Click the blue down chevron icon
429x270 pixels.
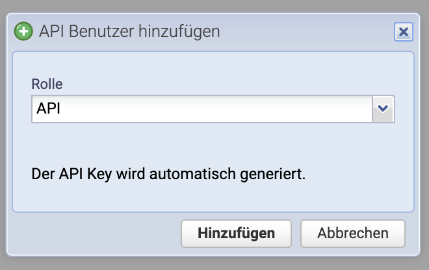tap(383, 108)
